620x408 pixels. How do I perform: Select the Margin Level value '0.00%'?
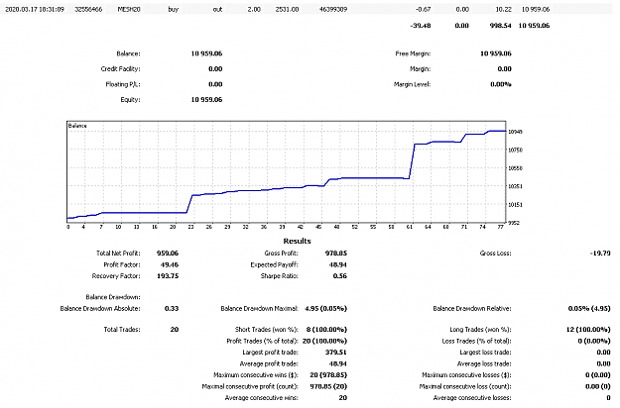click(501, 84)
